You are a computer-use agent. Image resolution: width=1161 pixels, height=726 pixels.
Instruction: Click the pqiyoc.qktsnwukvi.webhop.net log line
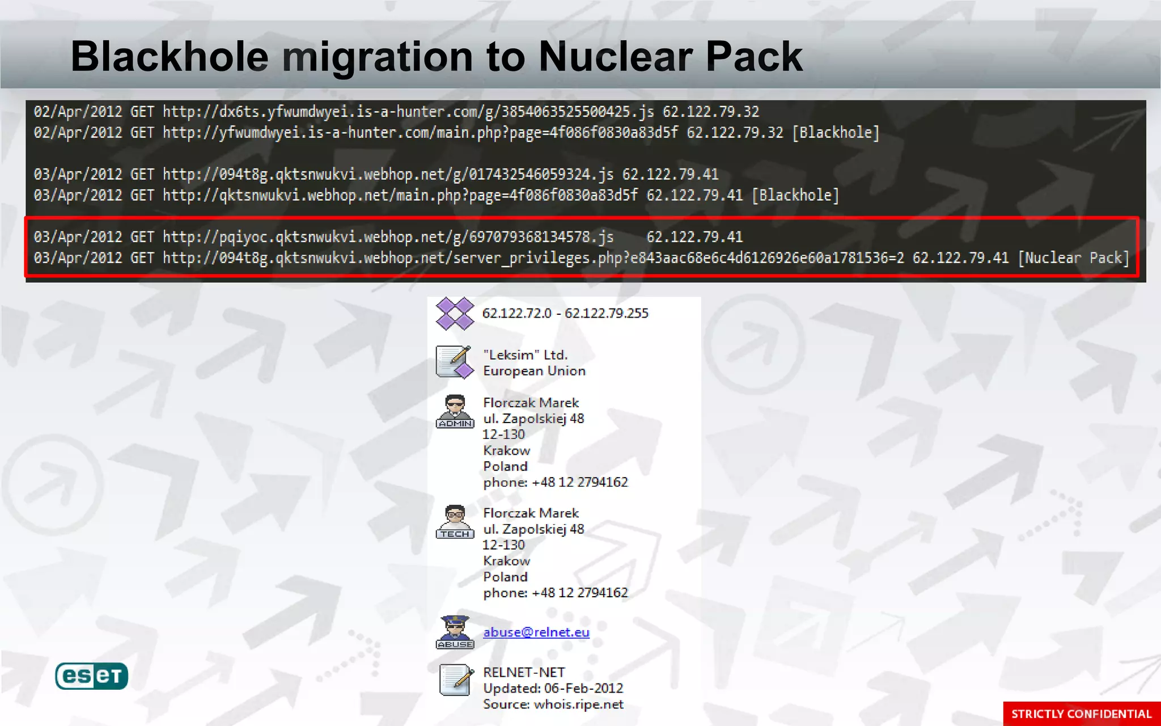coord(388,237)
